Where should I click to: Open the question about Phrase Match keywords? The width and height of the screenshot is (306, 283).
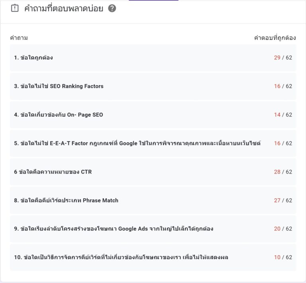point(153,200)
